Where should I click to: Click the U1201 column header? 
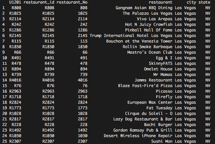tap(15, 2)
